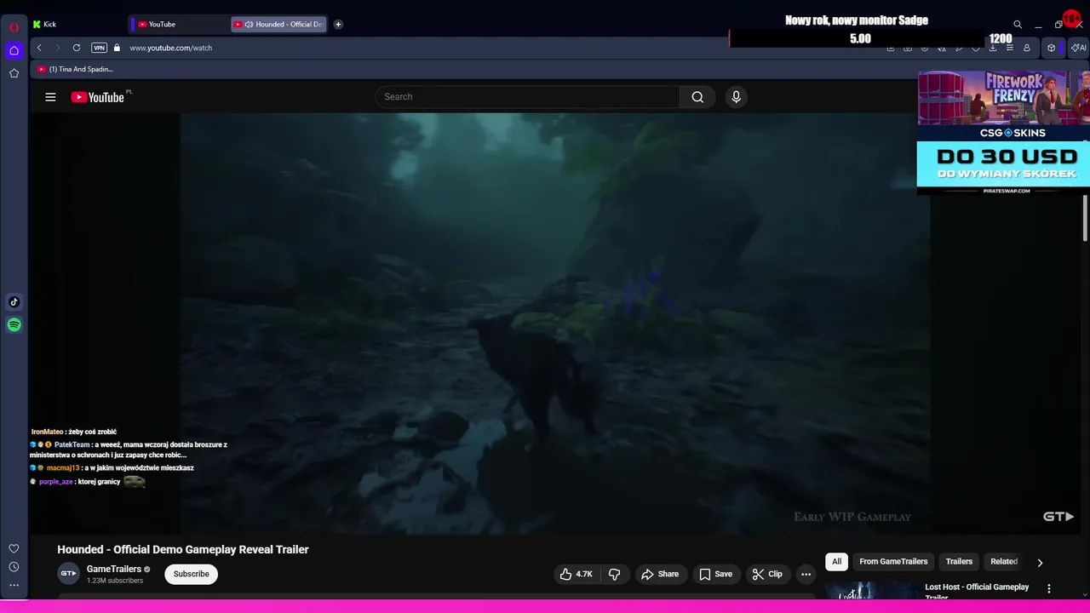Image resolution: width=1090 pixels, height=613 pixels.
Task: Mute the Hounded tab via speaker icon
Action: pyautogui.click(x=249, y=24)
